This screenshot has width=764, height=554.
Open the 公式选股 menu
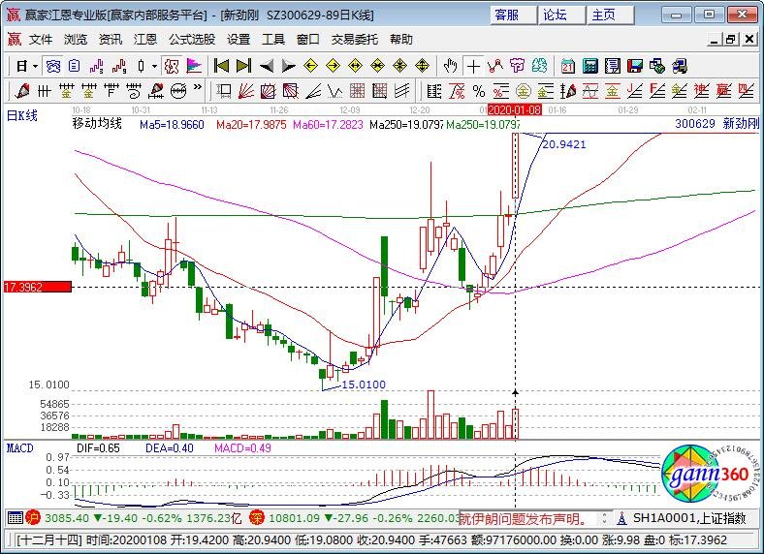click(x=192, y=40)
